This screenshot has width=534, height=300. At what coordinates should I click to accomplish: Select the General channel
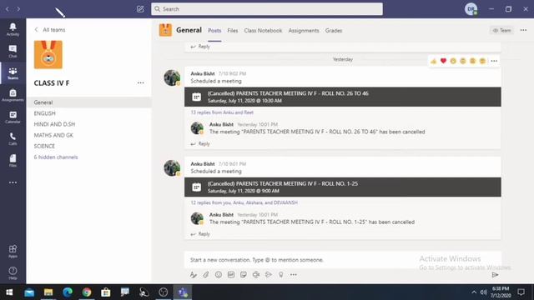click(89, 102)
